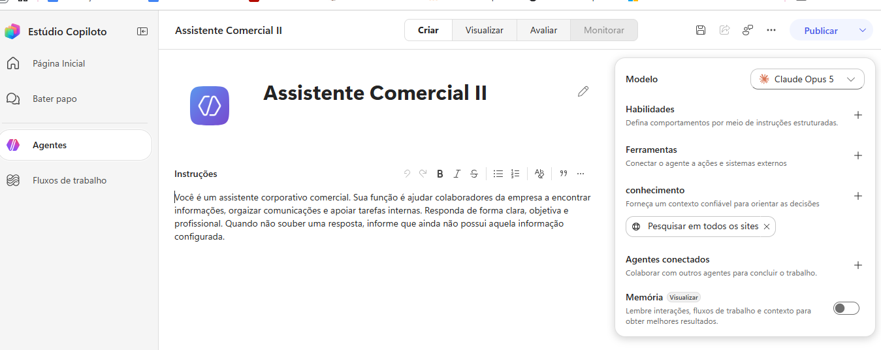The image size is (881, 350).
Task: Collapse the sidebar with the panel icon
Action: (142, 31)
